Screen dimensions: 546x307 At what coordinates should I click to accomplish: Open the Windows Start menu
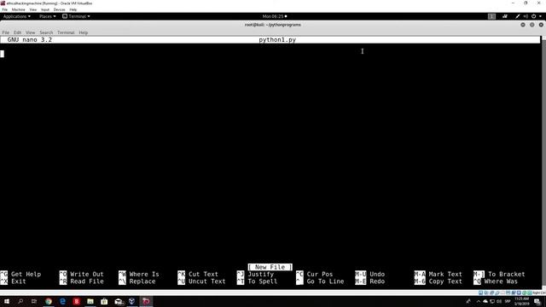click(x=7, y=301)
